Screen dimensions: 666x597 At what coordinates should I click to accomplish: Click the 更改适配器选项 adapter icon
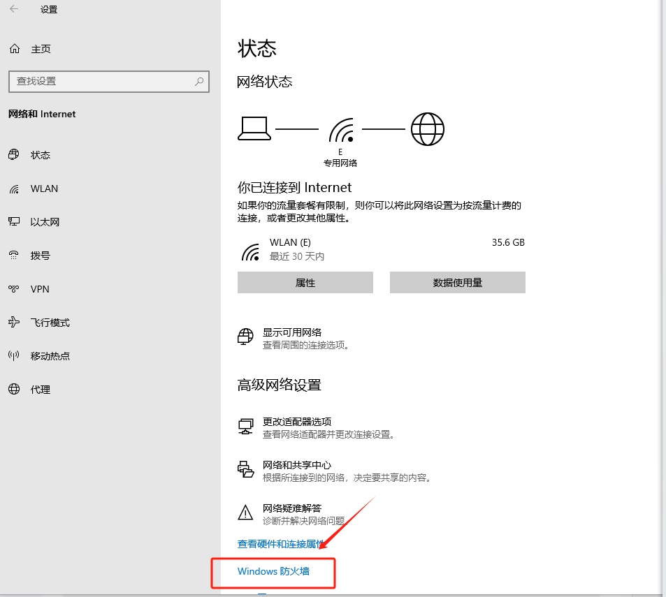pyautogui.click(x=245, y=427)
